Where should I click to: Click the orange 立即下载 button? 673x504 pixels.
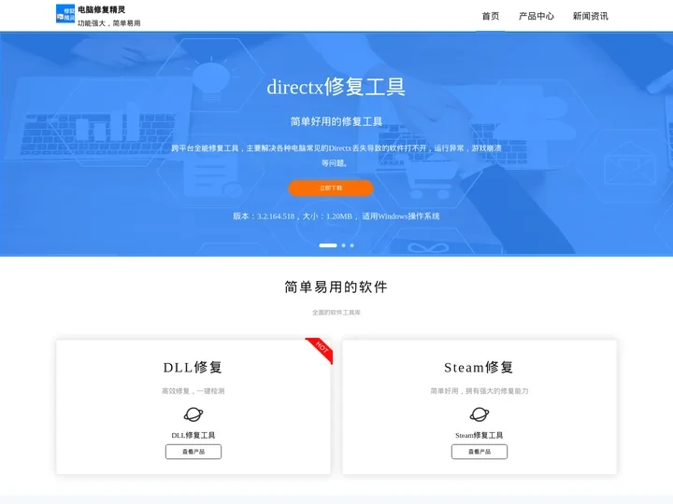coord(331,189)
